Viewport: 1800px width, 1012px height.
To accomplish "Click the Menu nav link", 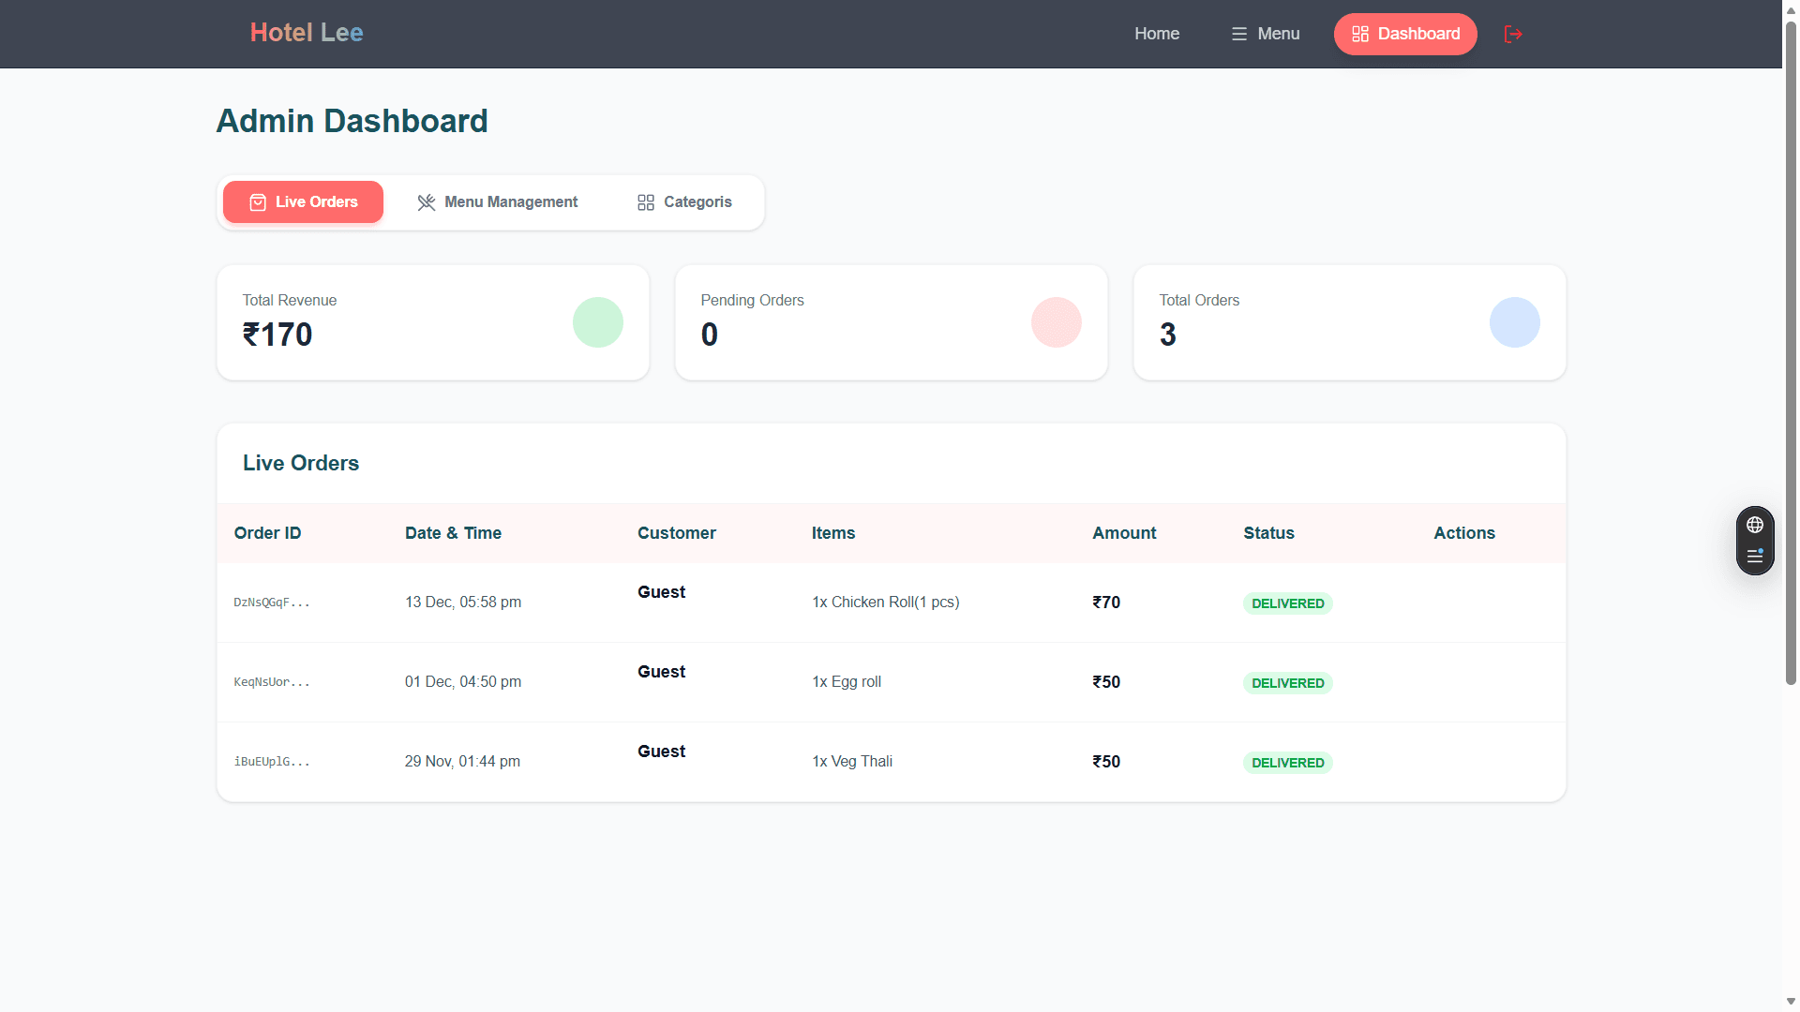I will pos(1266,34).
